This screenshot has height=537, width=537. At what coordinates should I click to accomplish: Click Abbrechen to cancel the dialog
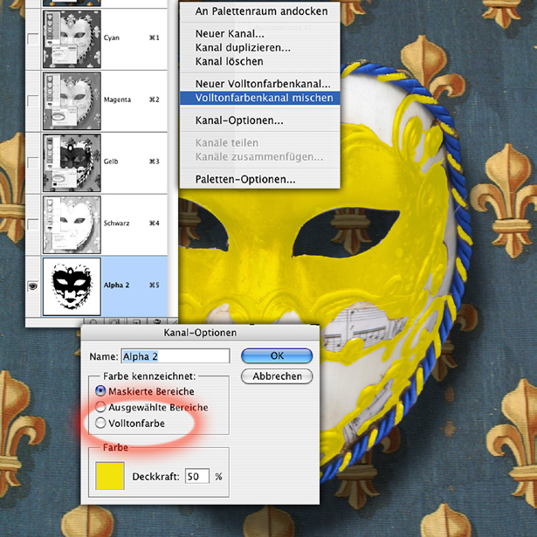[277, 376]
